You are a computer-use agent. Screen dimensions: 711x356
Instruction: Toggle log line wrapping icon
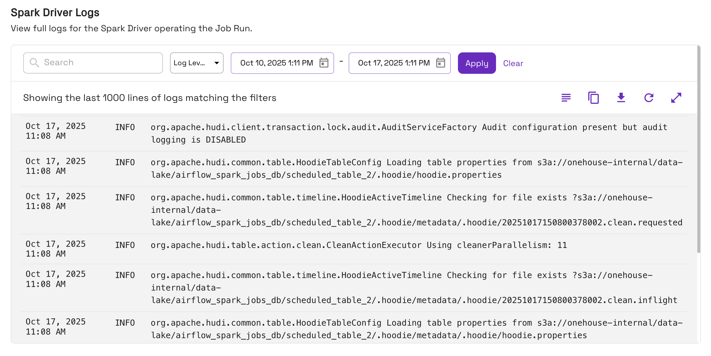click(566, 98)
